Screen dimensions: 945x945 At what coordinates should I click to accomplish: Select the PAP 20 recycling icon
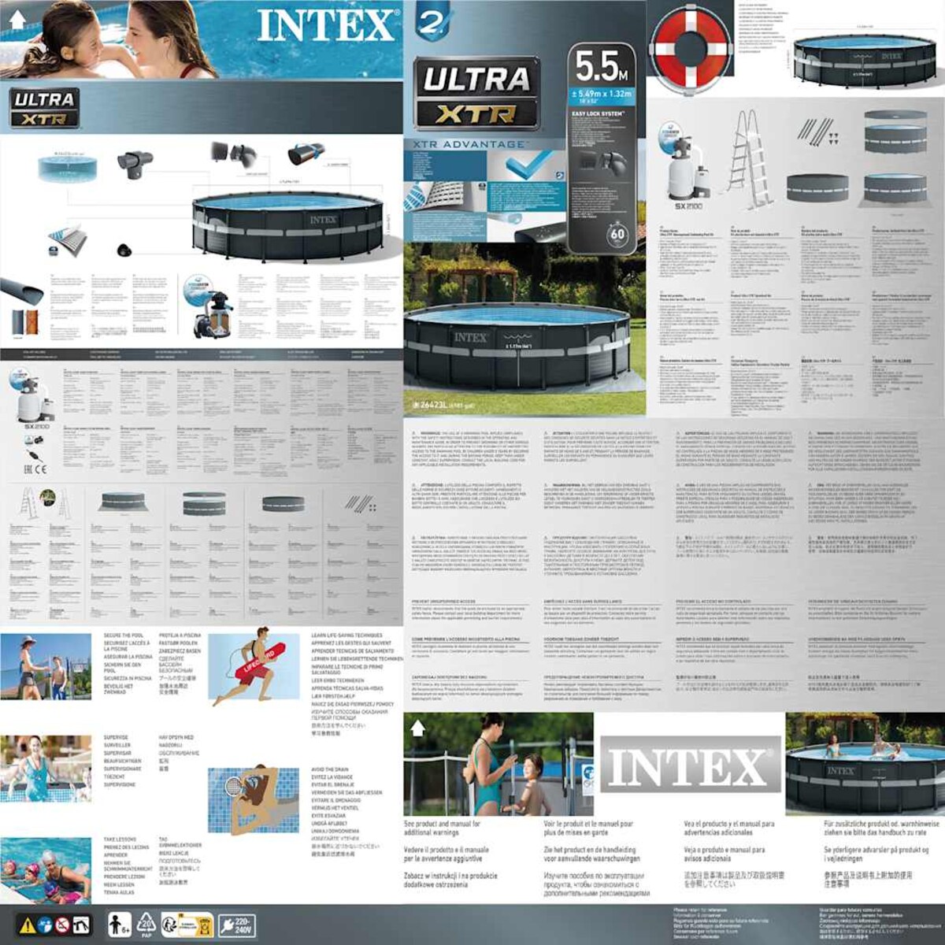point(147,925)
